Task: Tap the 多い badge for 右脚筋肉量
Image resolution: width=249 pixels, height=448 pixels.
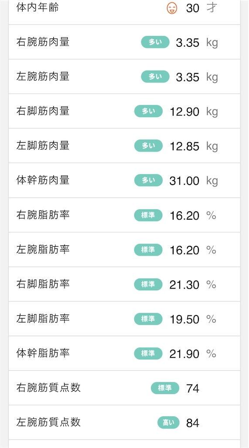Action: pos(148,112)
